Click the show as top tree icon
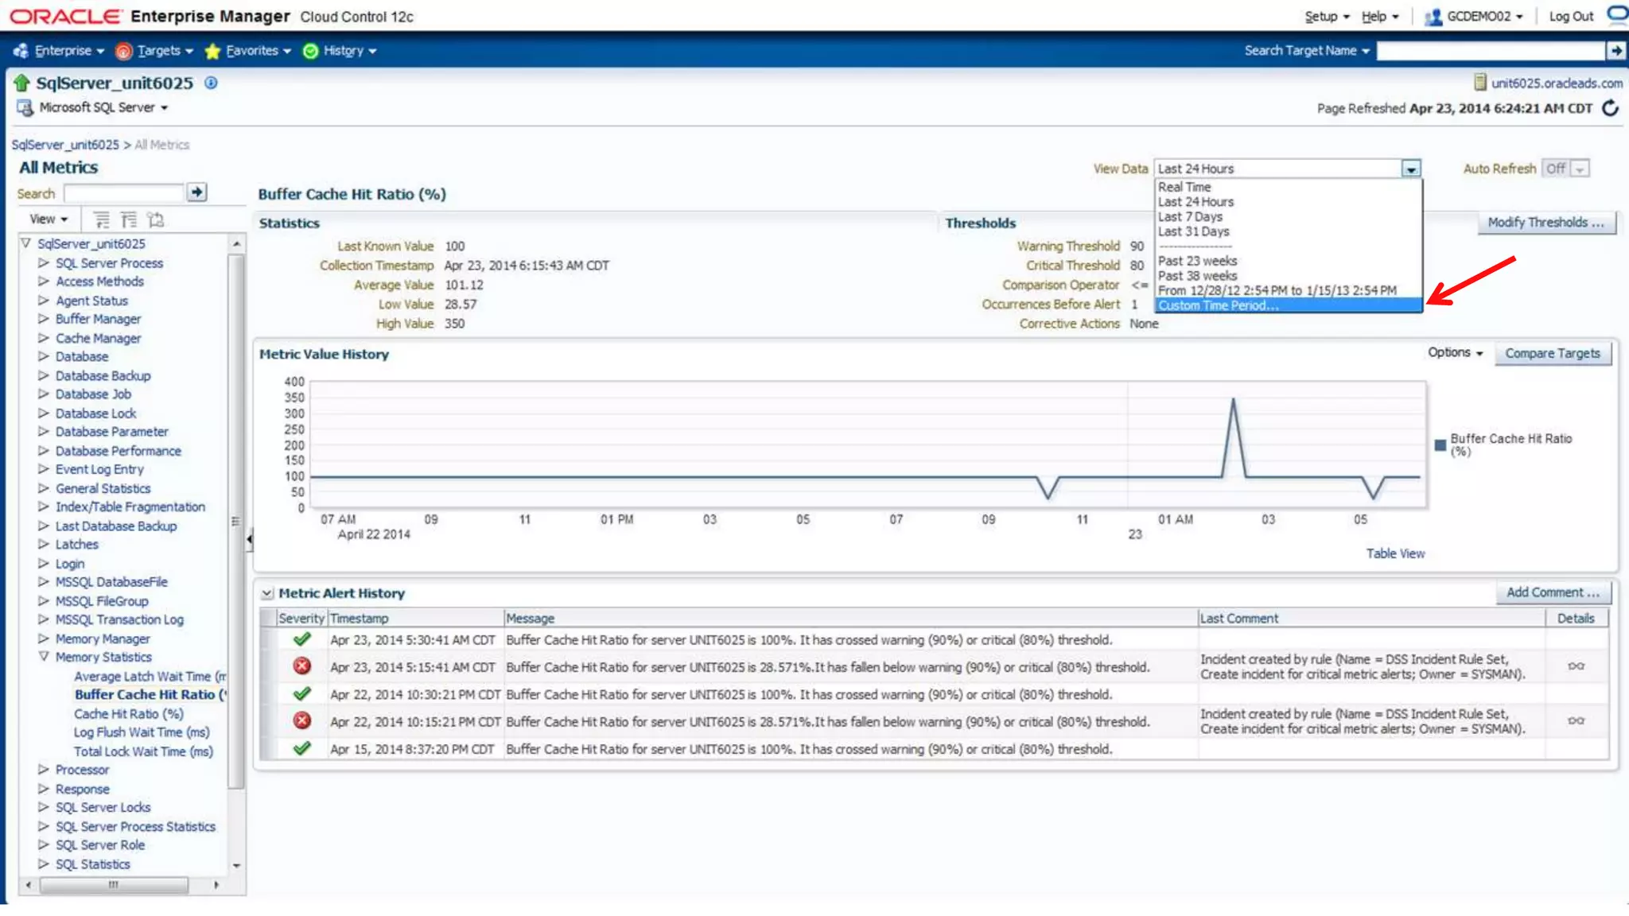Screen dimensions: 1629x916 click(x=156, y=219)
